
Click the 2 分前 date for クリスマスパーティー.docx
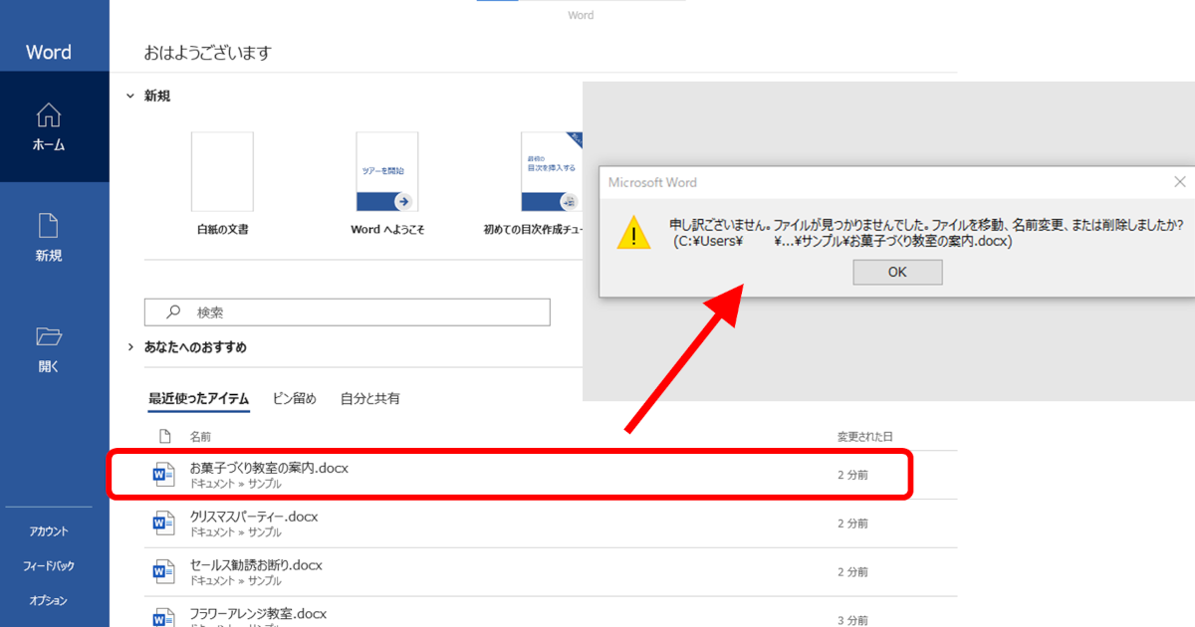click(x=852, y=523)
